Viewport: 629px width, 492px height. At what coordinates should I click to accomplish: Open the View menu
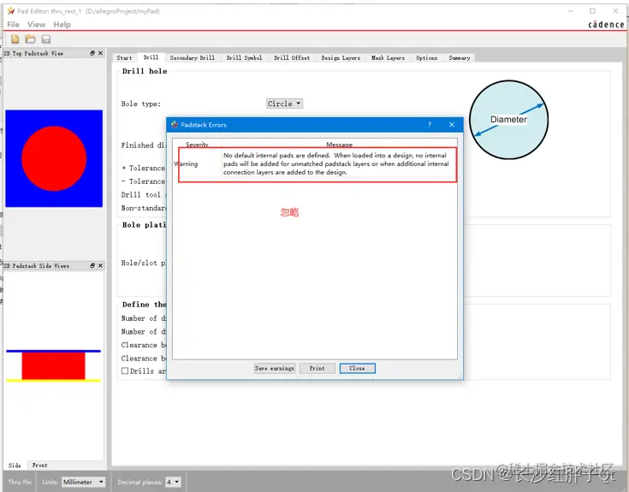pos(37,25)
